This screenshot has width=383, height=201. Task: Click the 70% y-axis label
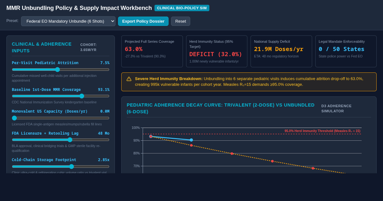pyautogui.click(x=137, y=166)
